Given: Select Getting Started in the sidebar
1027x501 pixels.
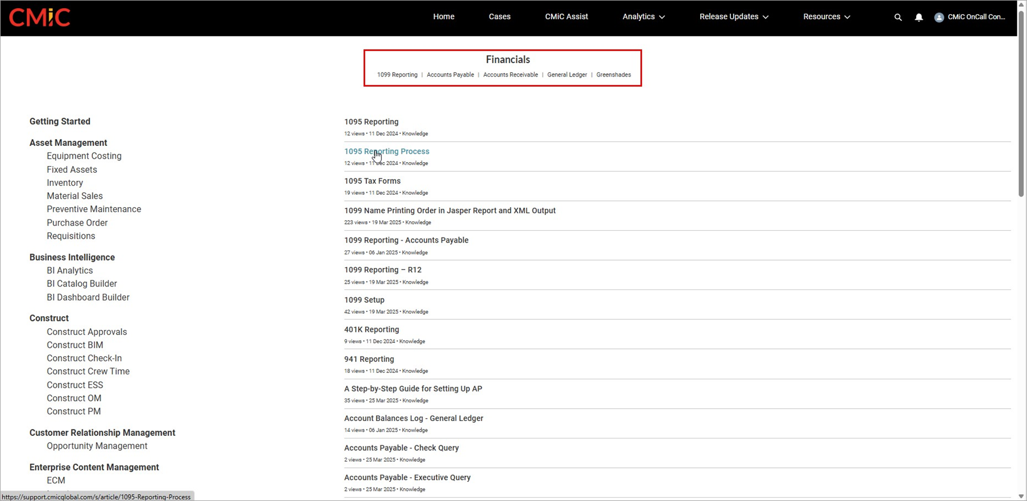Looking at the screenshot, I should tap(60, 122).
